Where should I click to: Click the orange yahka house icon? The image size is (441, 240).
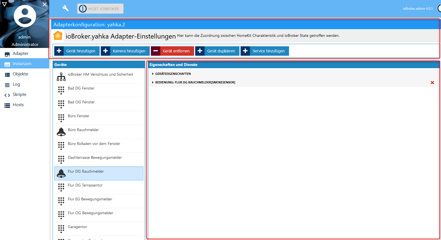pos(58,36)
